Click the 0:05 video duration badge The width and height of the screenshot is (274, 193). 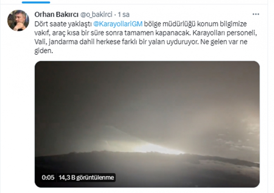coord(48,178)
